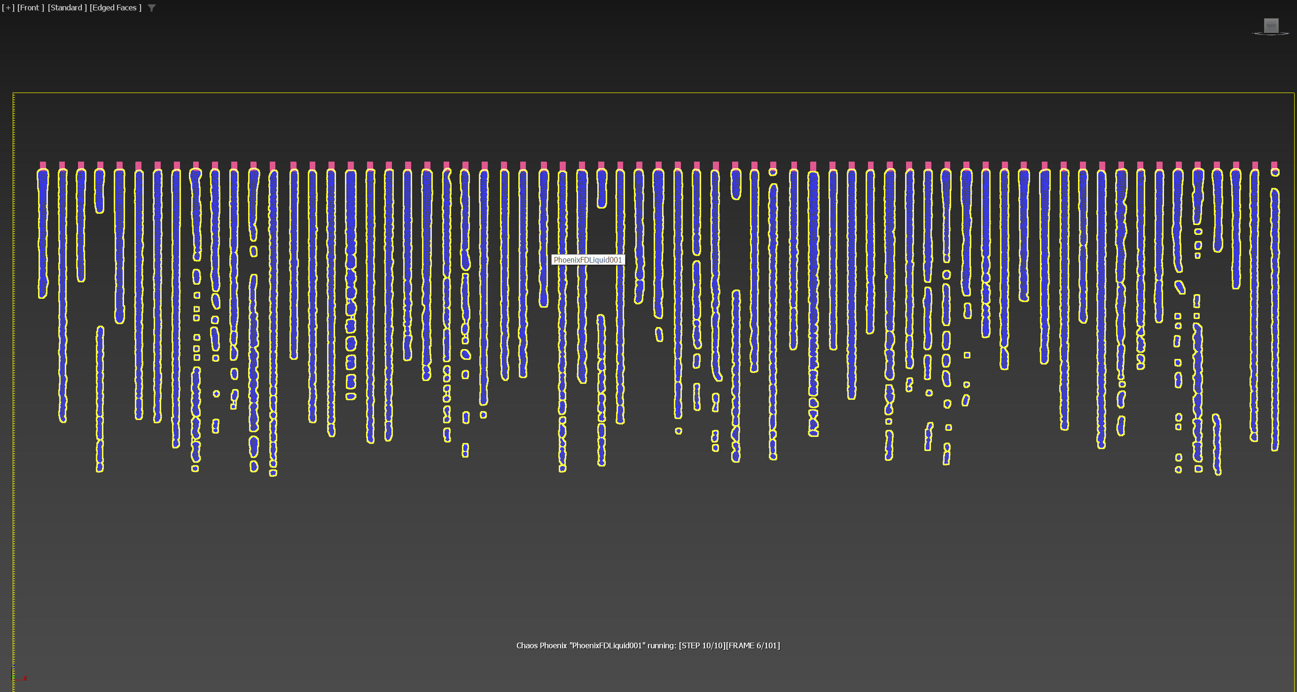This screenshot has width=1297, height=692.
Task: Click the PhoenixFDLiquid001 tooltip label
Action: (587, 260)
